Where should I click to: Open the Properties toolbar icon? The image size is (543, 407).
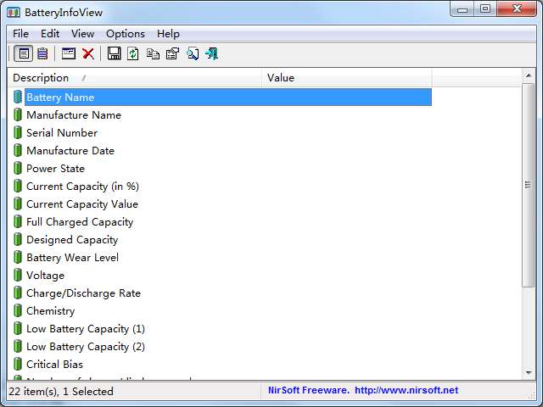[x=172, y=53]
